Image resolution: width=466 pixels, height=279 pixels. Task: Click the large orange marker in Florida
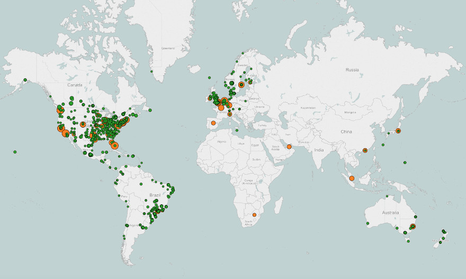pyautogui.click(x=115, y=146)
